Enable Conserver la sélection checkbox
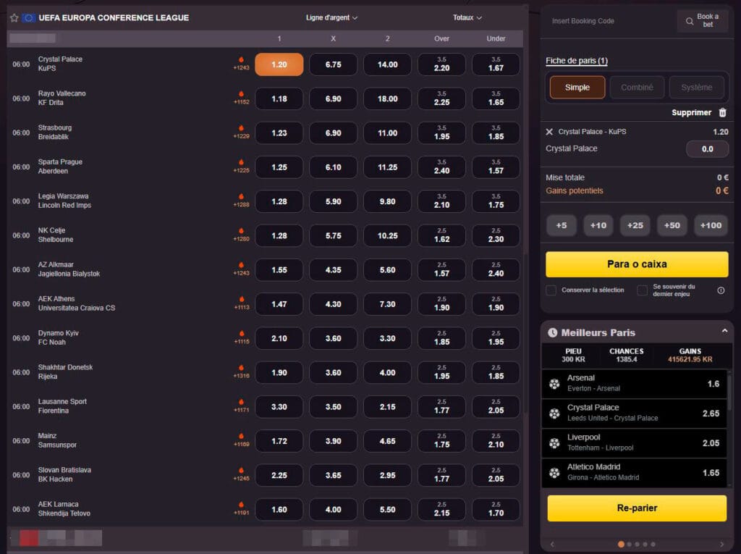741x554 pixels. tap(551, 290)
